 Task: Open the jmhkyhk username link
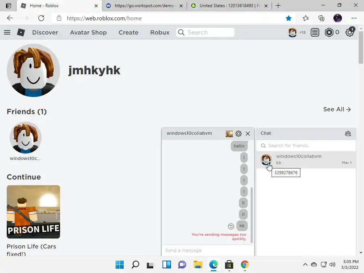click(94, 70)
